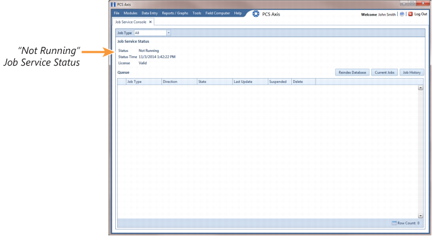This screenshot has height=236, width=432.
Task: Click the Log Out link
Action: click(x=420, y=14)
